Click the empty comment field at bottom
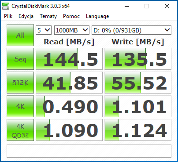This screenshot has width=178, height=162. coord(89,151)
